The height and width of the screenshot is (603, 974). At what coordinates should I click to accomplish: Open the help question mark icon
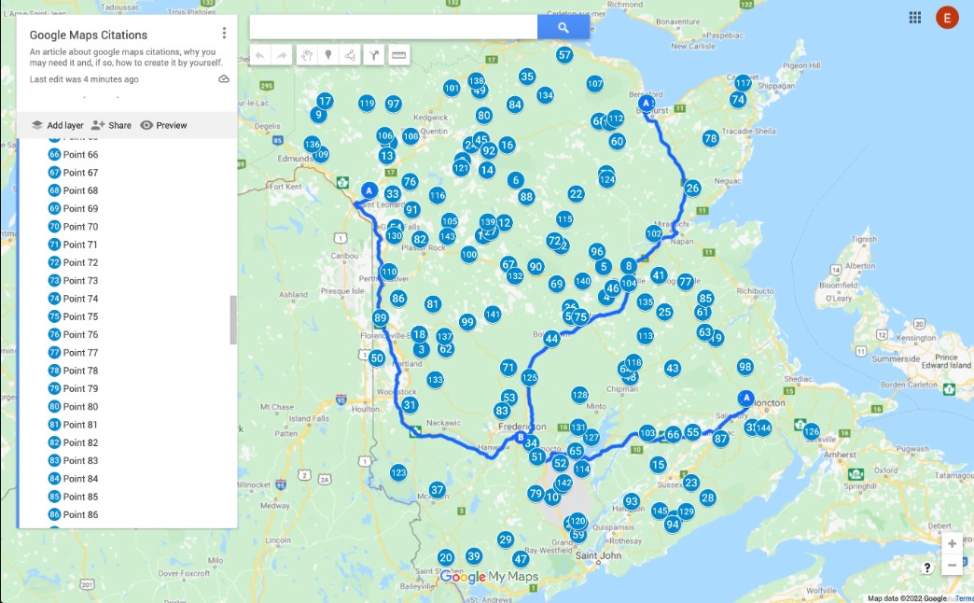click(x=926, y=568)
